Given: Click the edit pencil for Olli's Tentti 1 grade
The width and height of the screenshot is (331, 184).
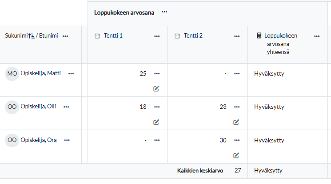Looking at the screenshot, I should [x=156, y=122].
